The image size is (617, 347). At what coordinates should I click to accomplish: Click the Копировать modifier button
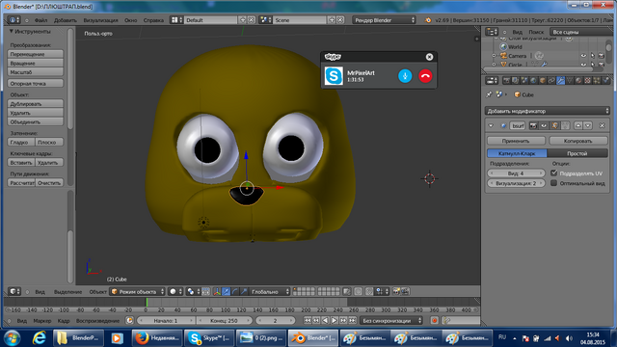578,141
